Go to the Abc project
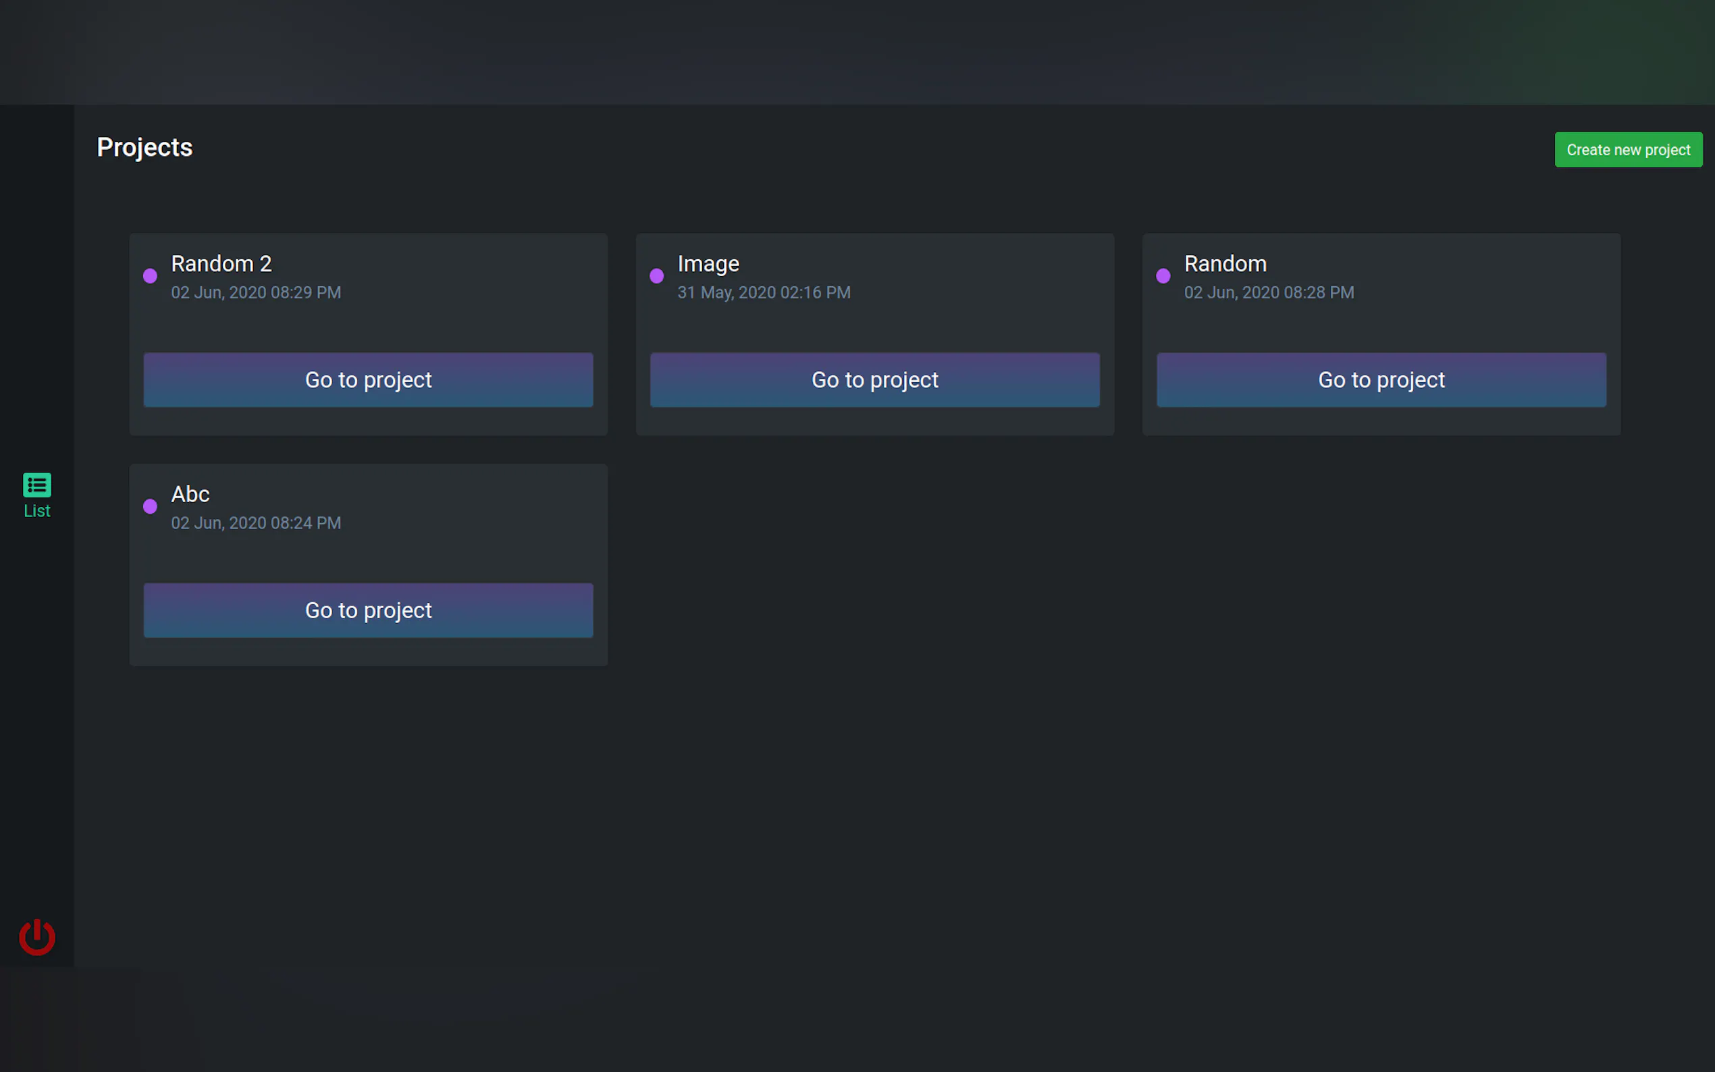This screenshot has width=1715, height=1072. coord(368,610)
